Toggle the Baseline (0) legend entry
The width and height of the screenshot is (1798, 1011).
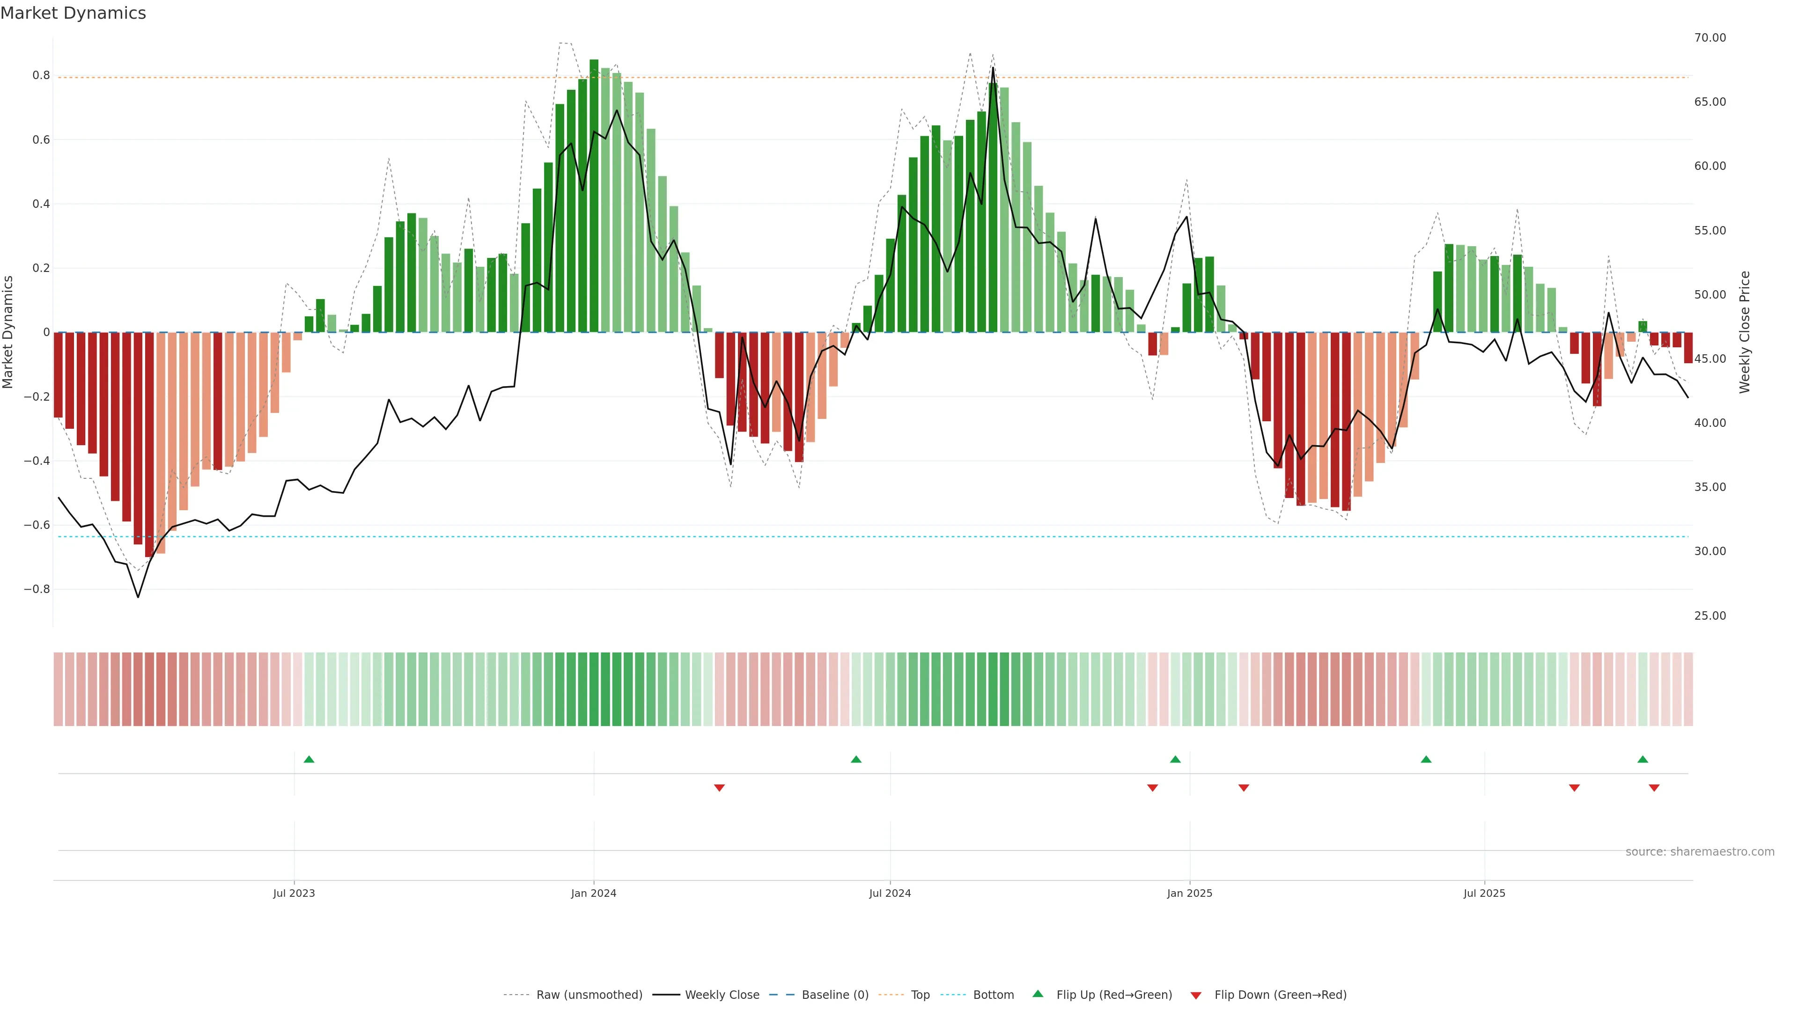click(835, 995)
